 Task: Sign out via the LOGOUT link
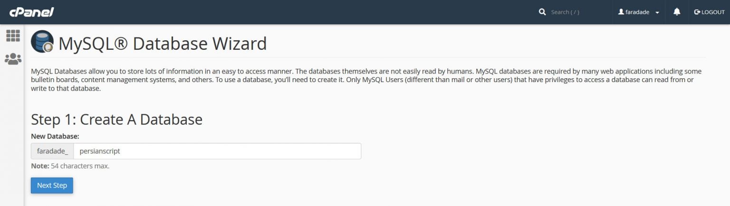[709, 12]
